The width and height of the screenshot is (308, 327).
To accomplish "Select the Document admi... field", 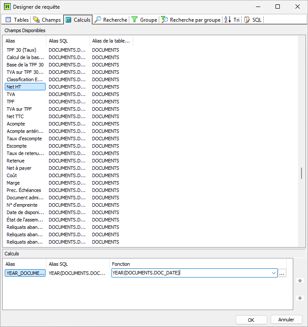I will point(25,198).
